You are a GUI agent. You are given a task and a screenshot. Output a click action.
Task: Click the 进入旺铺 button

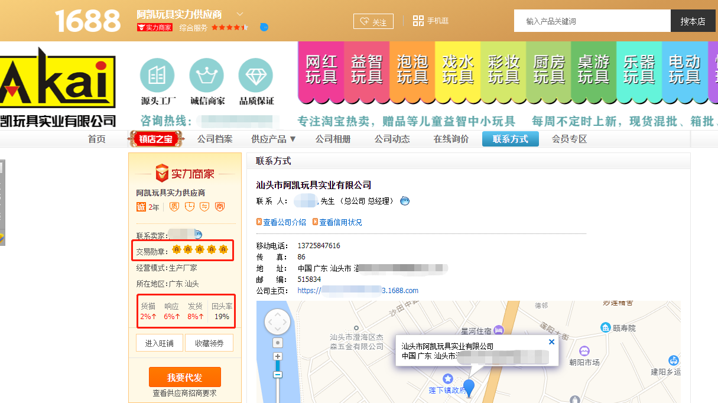pos(160,343)
